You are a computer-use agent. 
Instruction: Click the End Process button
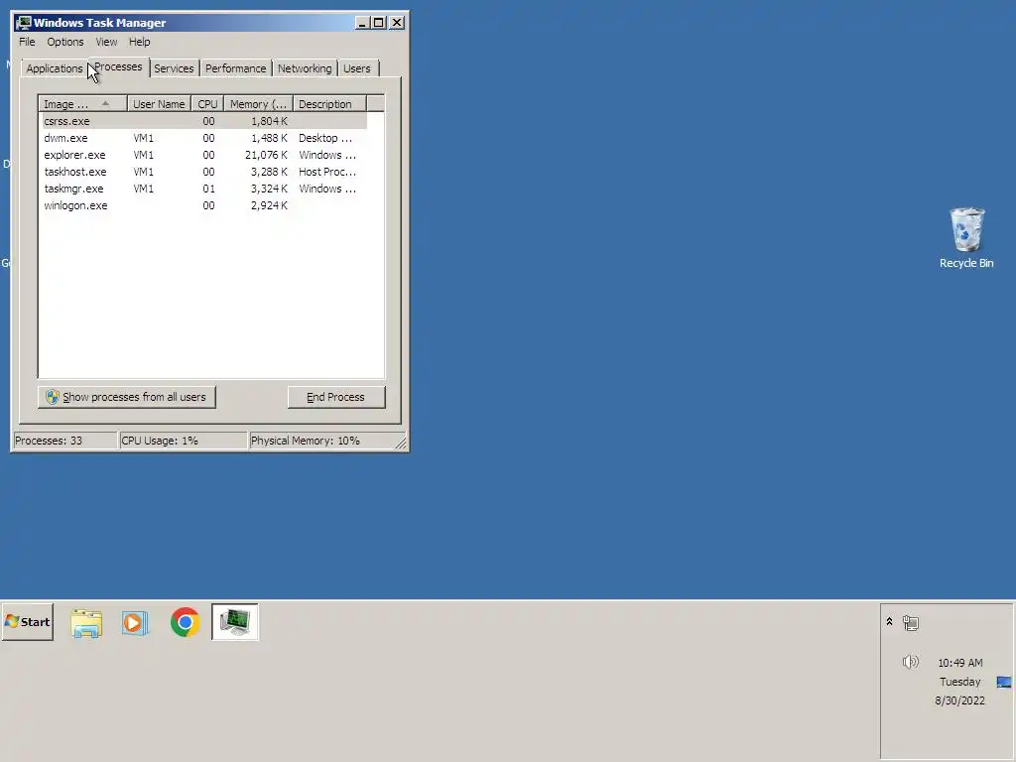336,397
